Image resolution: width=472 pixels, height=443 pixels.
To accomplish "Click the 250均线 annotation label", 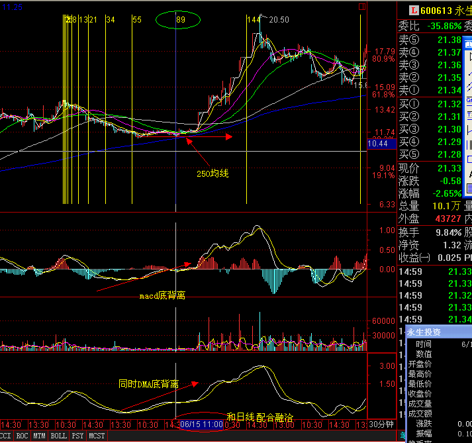I will coord(212,173).
